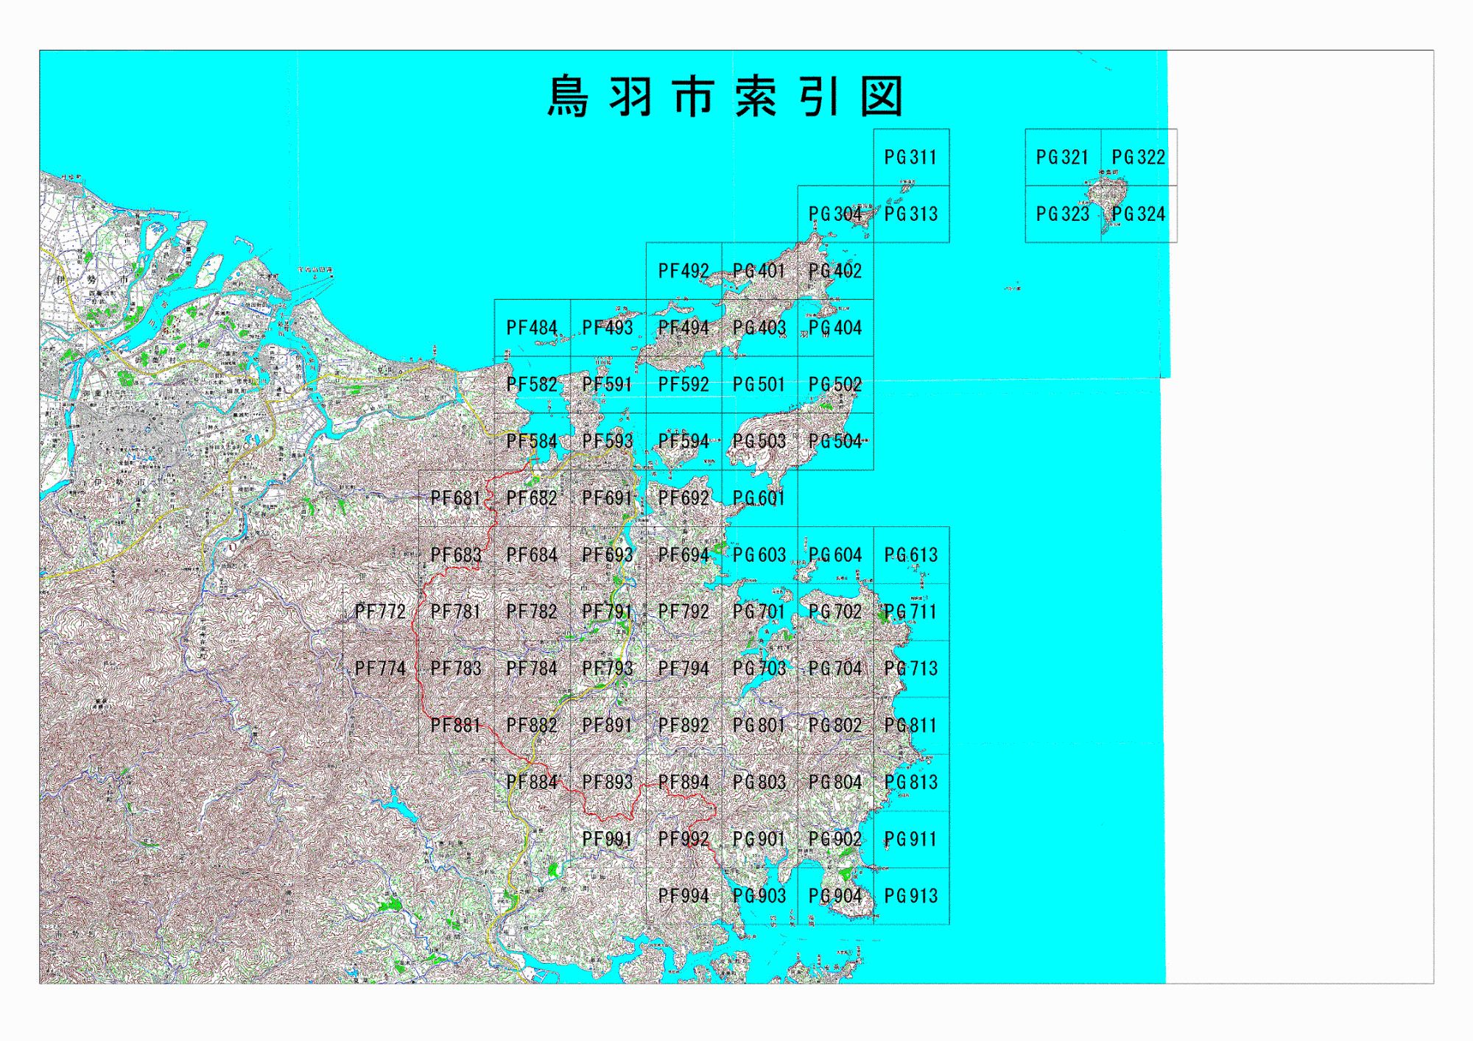Click grid cell PG804
Viewport: 1473px width, 1041px height.
(835, 782)
